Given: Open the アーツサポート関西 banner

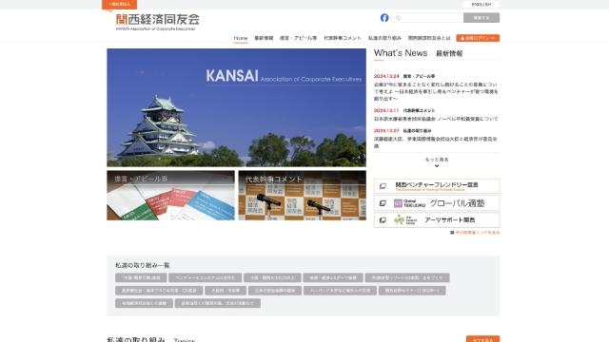Looking at the screenshot, I should [437, 219].
